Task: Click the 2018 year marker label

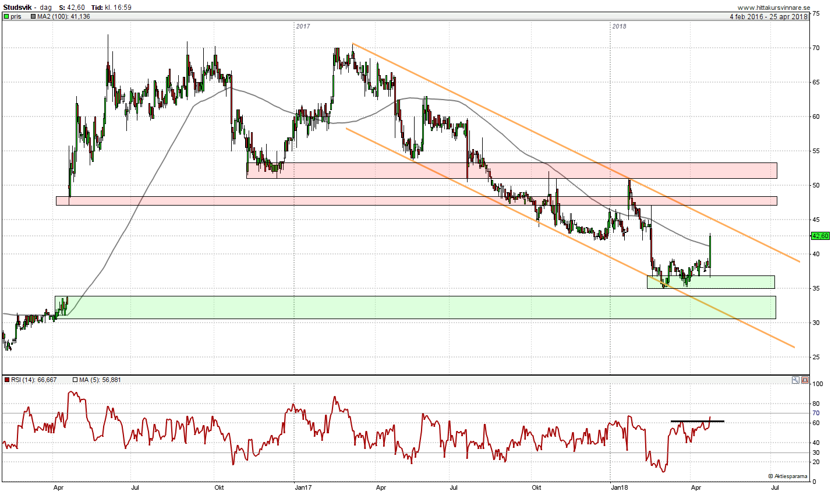Action: [x=619, y=26]
